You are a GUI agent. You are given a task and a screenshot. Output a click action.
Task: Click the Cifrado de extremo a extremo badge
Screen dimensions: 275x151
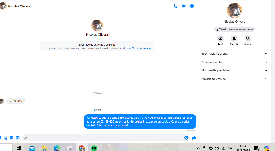[235, 29]
